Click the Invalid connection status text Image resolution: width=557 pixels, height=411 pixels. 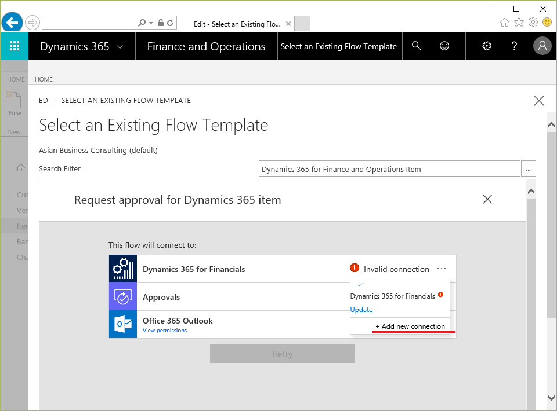coord(396,269)
